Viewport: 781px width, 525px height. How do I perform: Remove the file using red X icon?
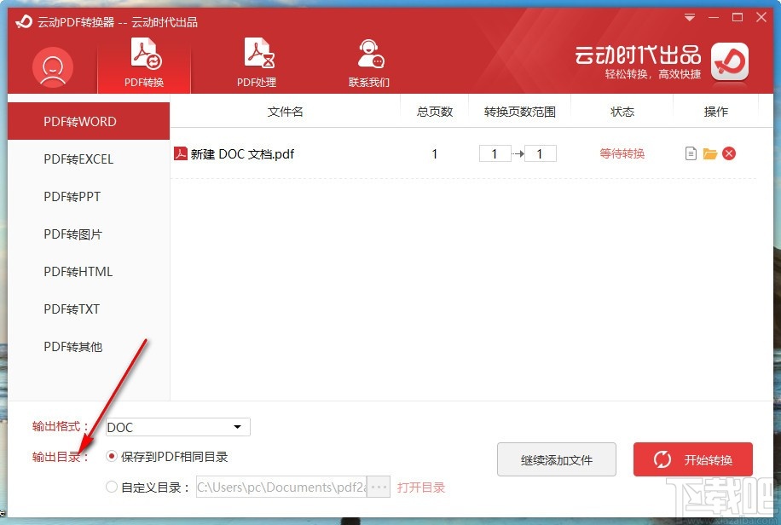[729, 153]
